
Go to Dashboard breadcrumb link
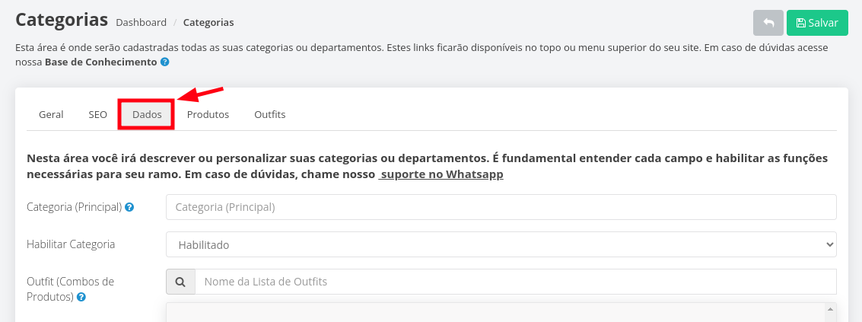(x=142, y=23)
